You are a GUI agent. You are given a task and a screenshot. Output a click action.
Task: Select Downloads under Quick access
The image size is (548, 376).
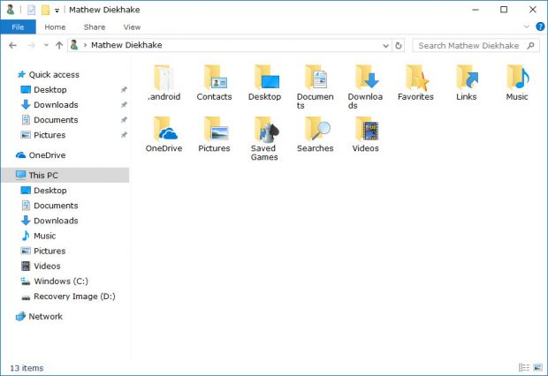[56, 105]
